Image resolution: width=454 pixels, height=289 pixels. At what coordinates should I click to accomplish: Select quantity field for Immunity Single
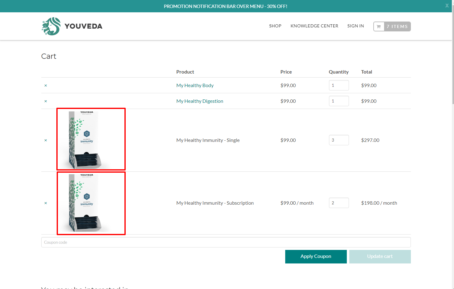click(x=339, y=140)
